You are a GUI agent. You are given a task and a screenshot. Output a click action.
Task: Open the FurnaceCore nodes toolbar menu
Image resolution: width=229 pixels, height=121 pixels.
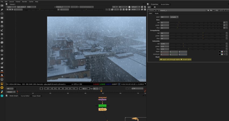(2, 79)
